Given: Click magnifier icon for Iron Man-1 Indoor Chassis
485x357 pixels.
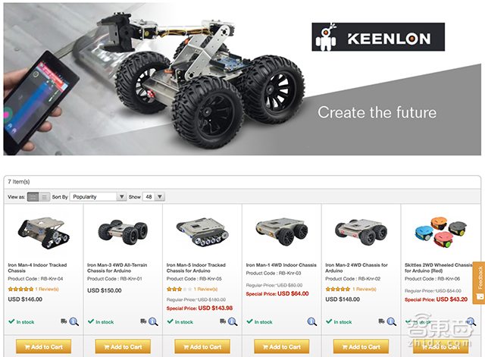Looking at the screenshot, I should tap(311, 321).
